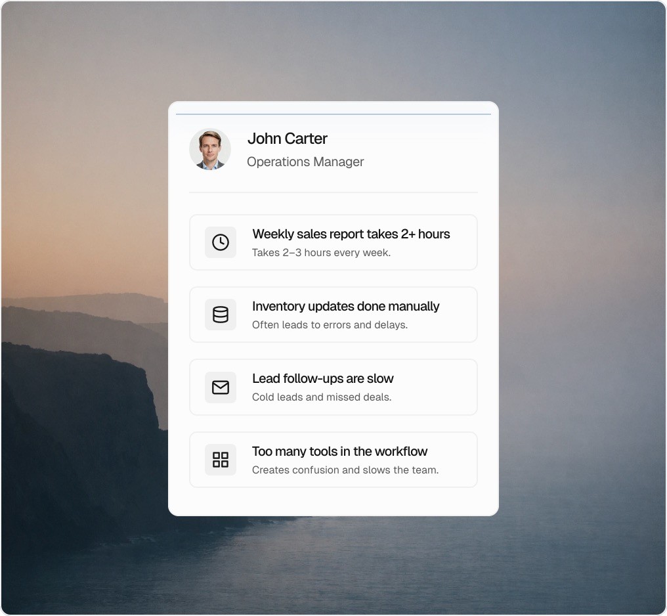Click 'Often leads to errors and delays.' text

[330, 325]
